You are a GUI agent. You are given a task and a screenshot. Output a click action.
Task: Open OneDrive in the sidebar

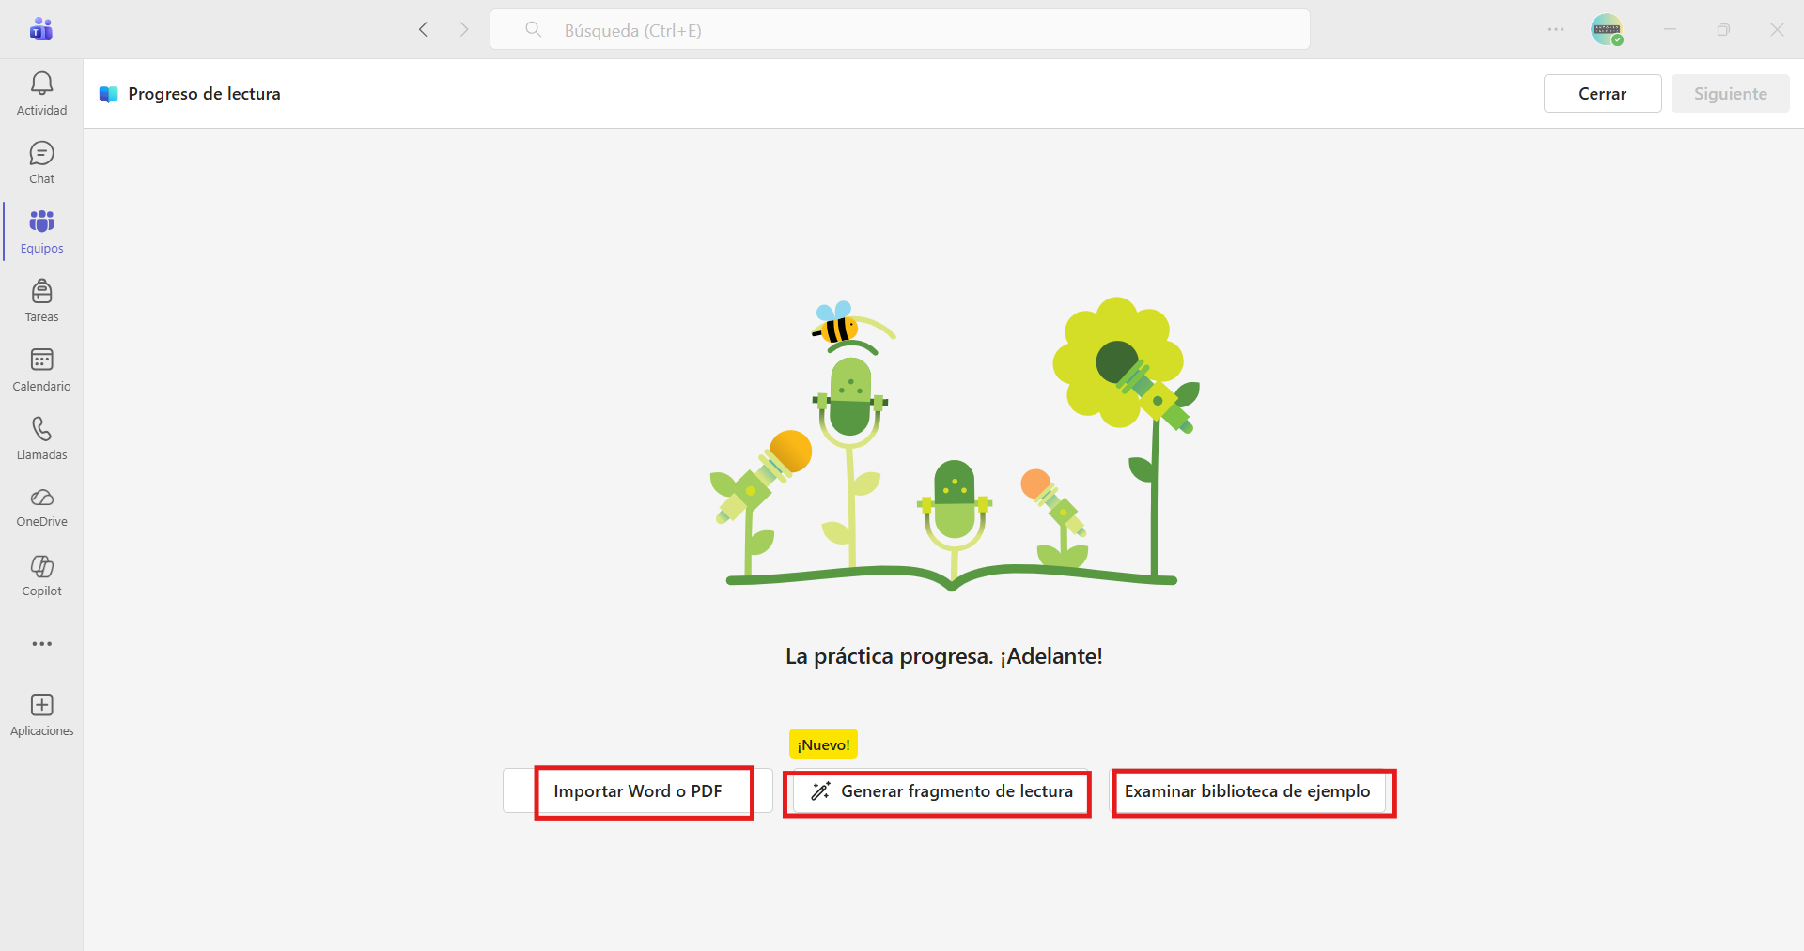[x=41, y=507]
